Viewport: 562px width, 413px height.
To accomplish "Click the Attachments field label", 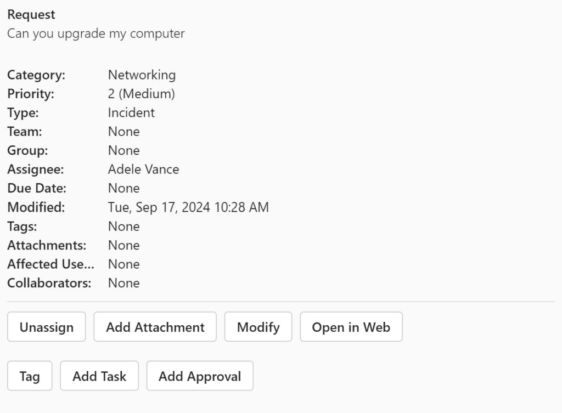I will [47, 245].
